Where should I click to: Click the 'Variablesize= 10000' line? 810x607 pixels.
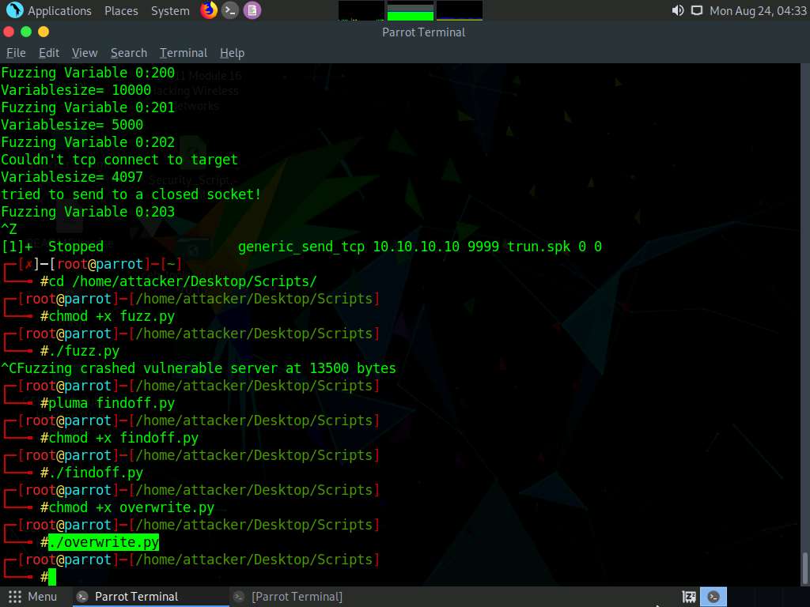click(76, 90)
